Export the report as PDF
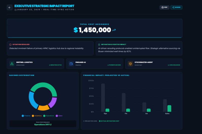202x134 pixels. click(164, 7)
